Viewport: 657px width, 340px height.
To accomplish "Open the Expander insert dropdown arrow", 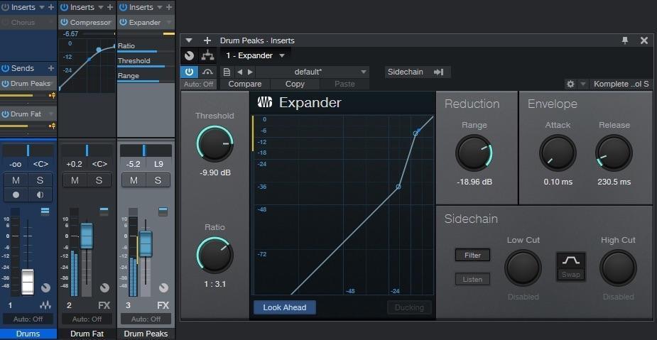I will (x=168, y=22).
